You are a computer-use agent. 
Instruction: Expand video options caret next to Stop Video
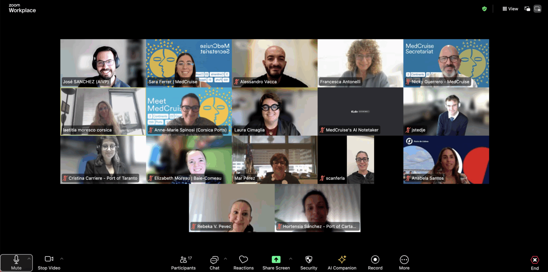pos(62,259)
